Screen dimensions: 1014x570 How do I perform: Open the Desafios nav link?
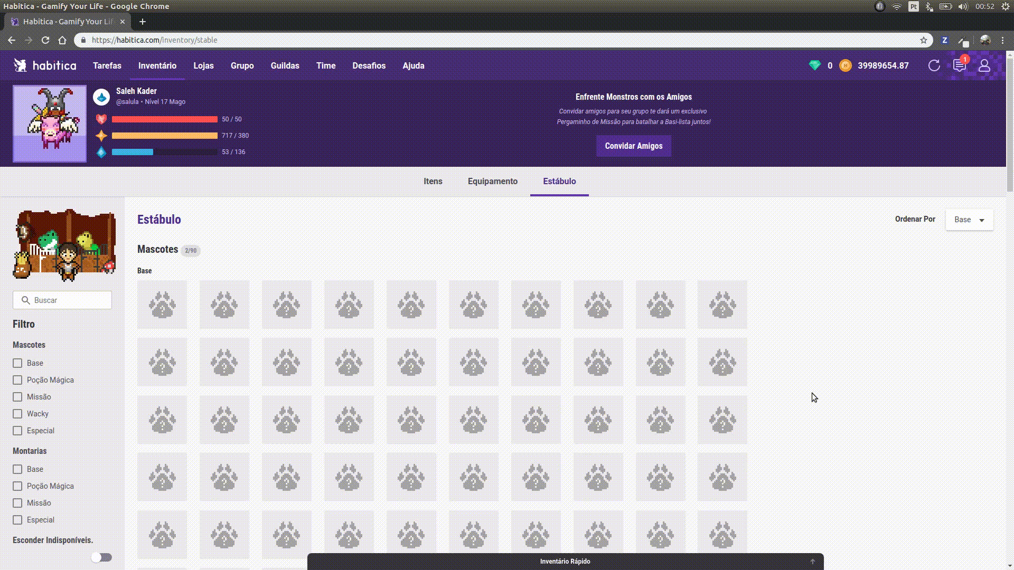(369, 65)
